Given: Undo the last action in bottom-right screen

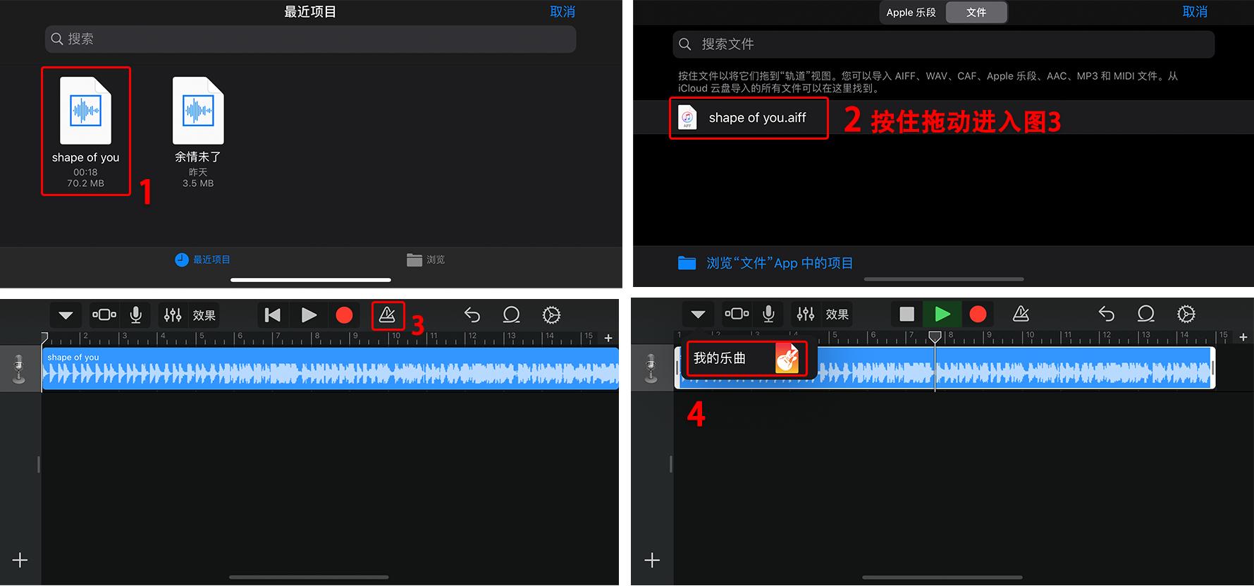Looking at the screenshot, I should click(1106, 314).
